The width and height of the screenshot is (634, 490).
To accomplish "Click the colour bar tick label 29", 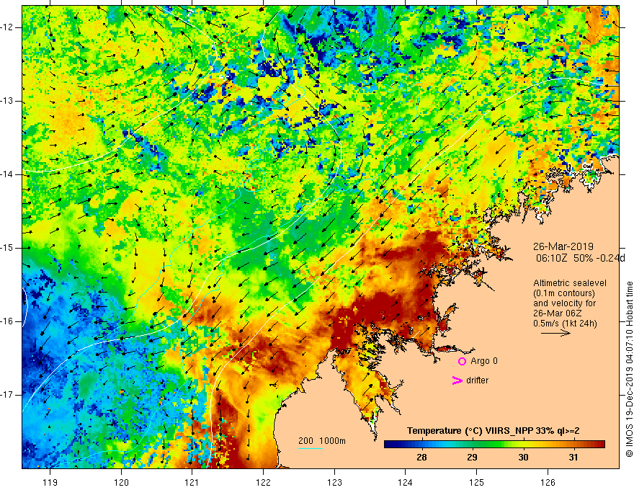I will pyautogui.click(x=473, y=458).
